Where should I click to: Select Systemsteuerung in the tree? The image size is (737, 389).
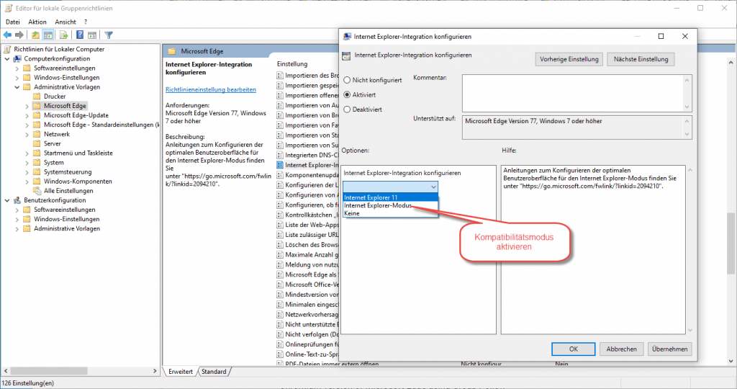tap(68, 172)
